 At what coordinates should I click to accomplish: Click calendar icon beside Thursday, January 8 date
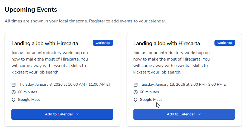[x=14, y=85]
